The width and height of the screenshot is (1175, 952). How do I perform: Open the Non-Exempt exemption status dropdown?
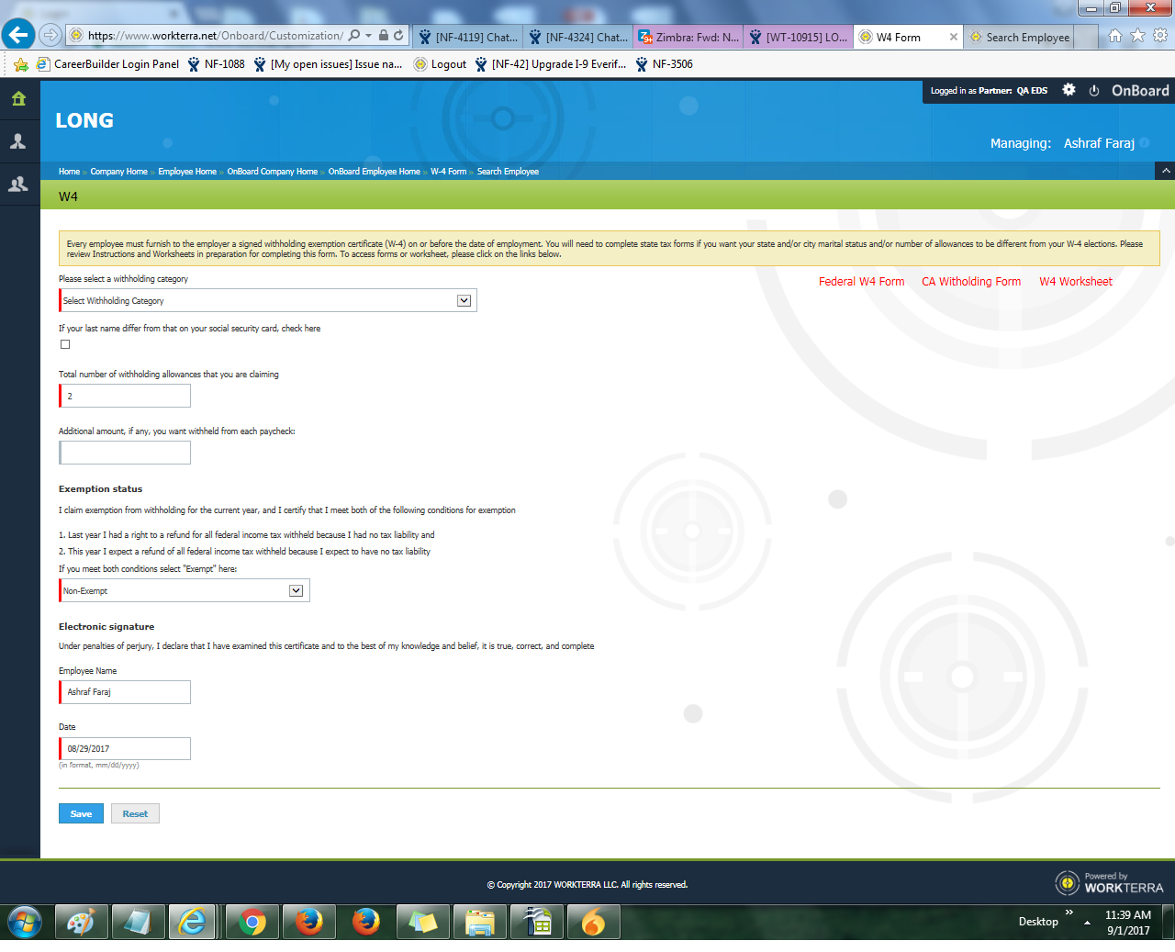185,590
